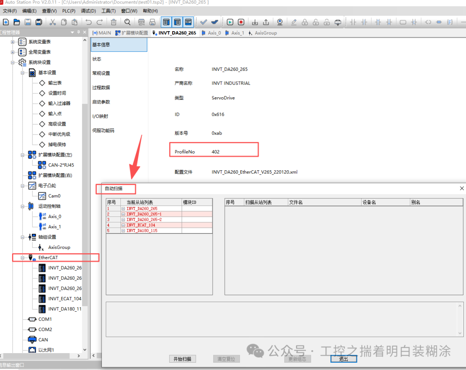Click the Upload from PLC icon
466x370 pixels.
(x=266, y=22)
